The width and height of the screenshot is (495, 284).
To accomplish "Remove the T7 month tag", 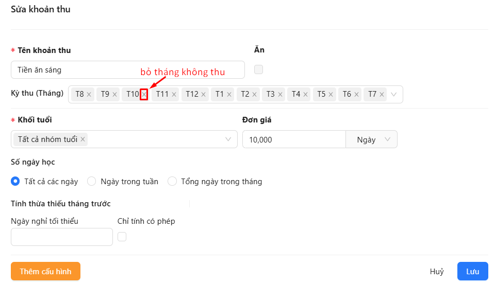I will point(382,95).
